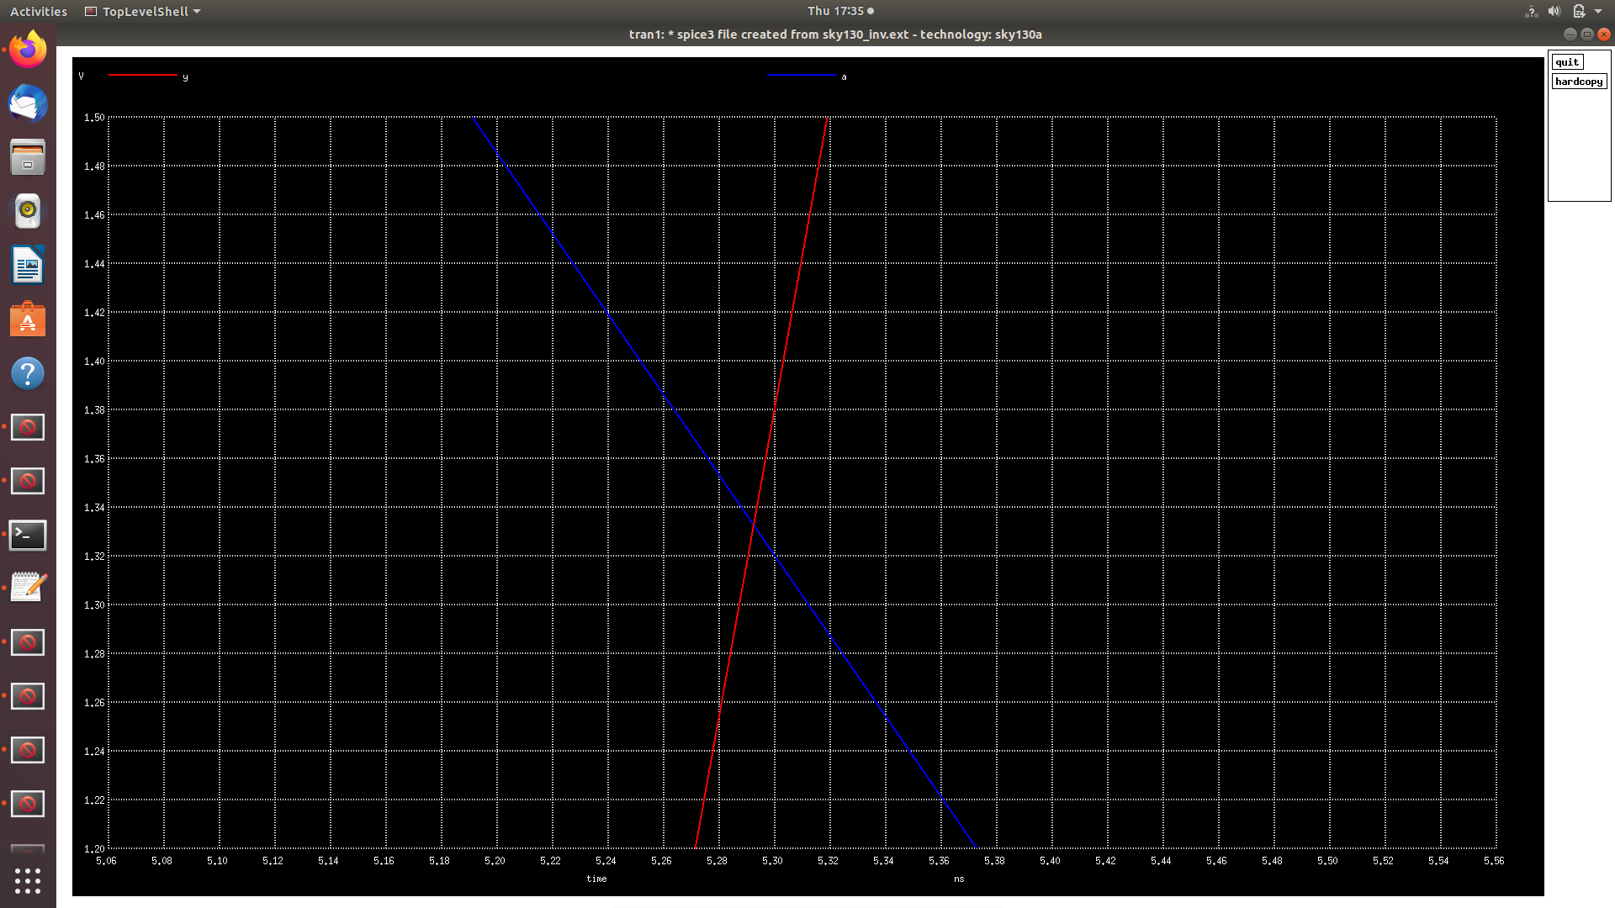Launch Thunderbird mail client
This screenshot has width=1615, height=908.
28,104
